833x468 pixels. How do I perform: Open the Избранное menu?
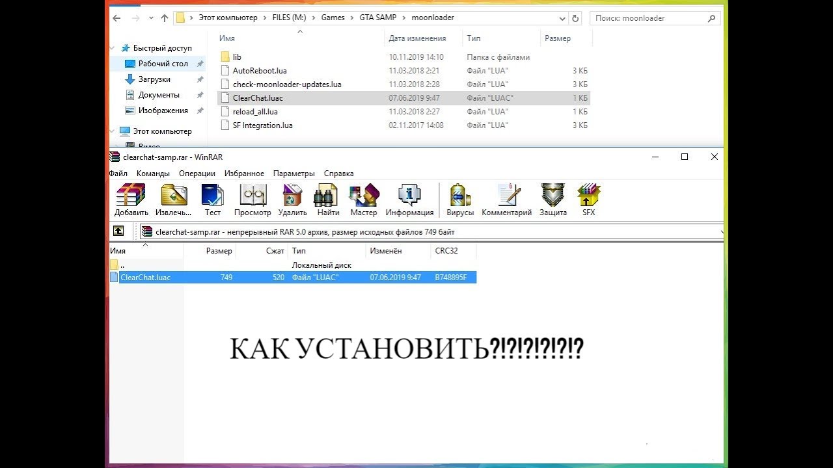[244, 174]
